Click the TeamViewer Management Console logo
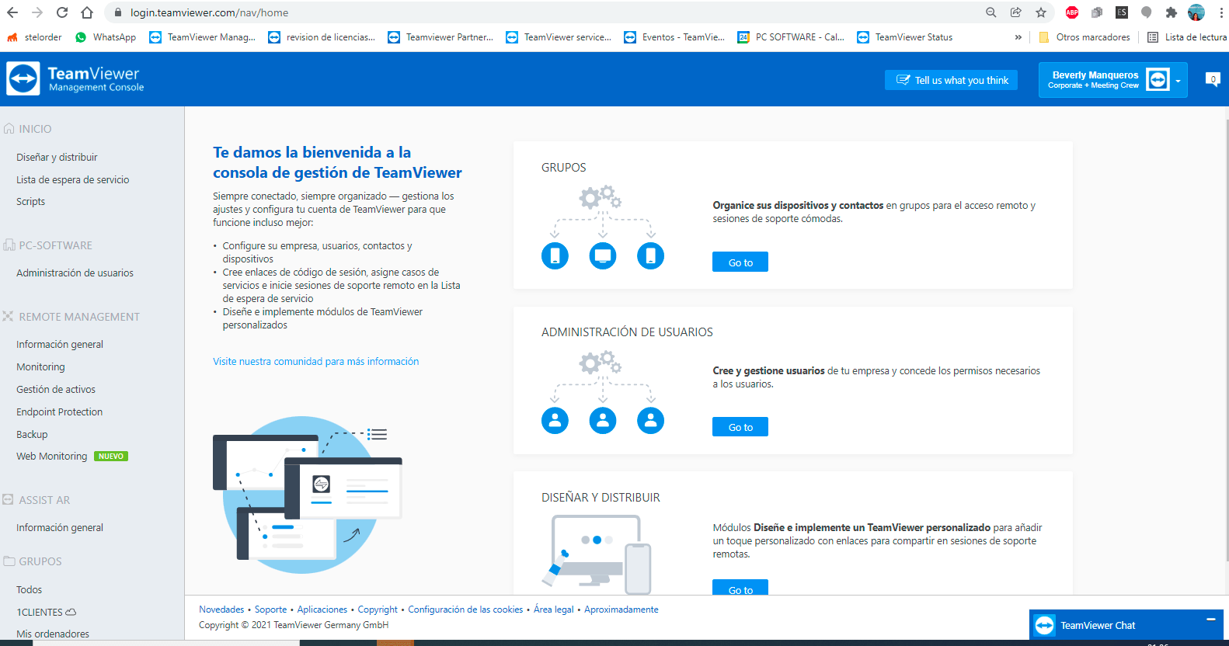This screenshot has height=646, width=1229. 75,79
